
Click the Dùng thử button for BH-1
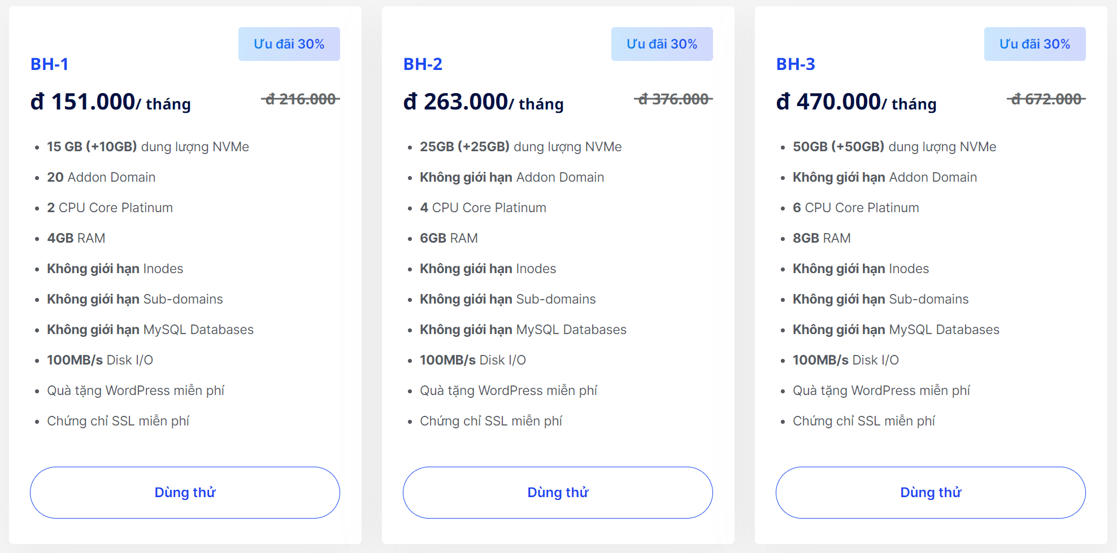click(x=185, y=493)
